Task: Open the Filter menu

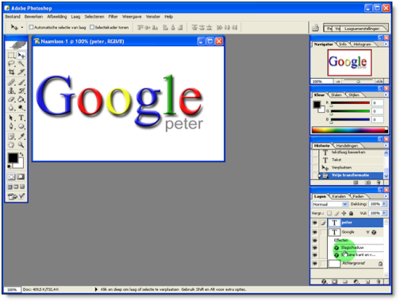Action: click(113, 17)
